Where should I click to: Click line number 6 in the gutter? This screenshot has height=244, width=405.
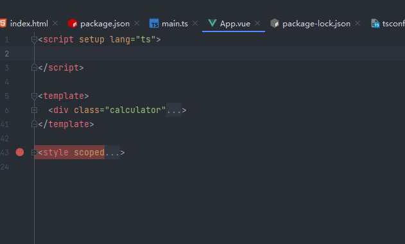6,110
